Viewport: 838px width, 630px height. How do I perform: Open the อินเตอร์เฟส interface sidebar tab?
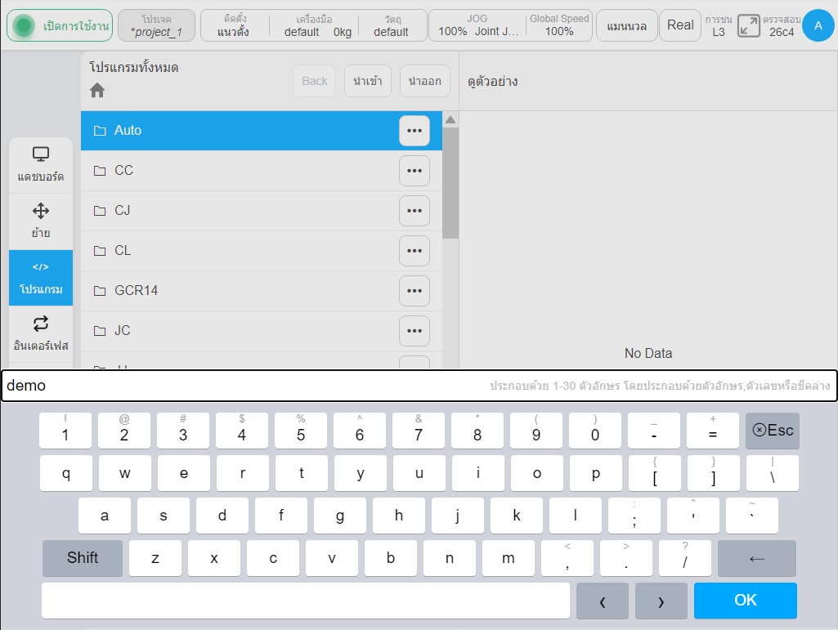coord(41,334)
